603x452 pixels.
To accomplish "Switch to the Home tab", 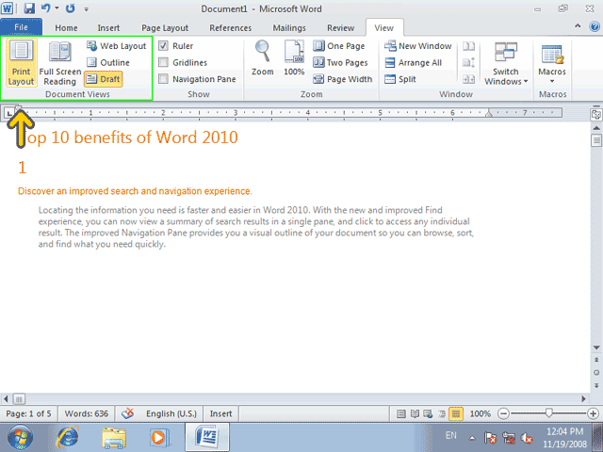I will tap(66, 28).
